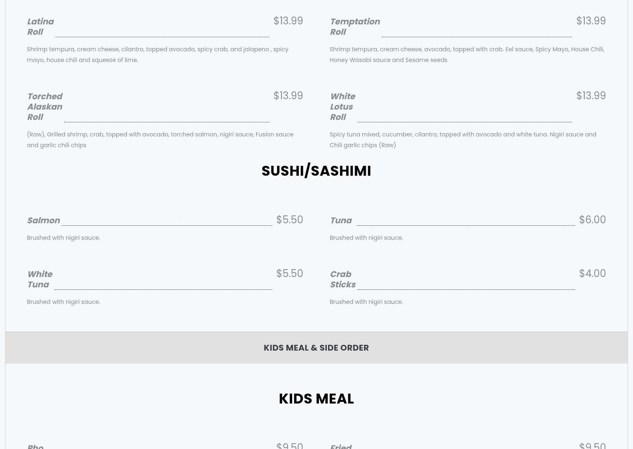Click the SUSHI/SASHIMI section heading
Viewport: 633px width, 449px height.
(316, 171)
